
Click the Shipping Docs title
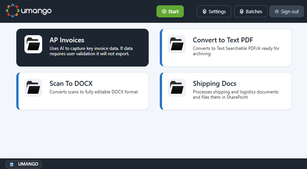tap(215, 83)
